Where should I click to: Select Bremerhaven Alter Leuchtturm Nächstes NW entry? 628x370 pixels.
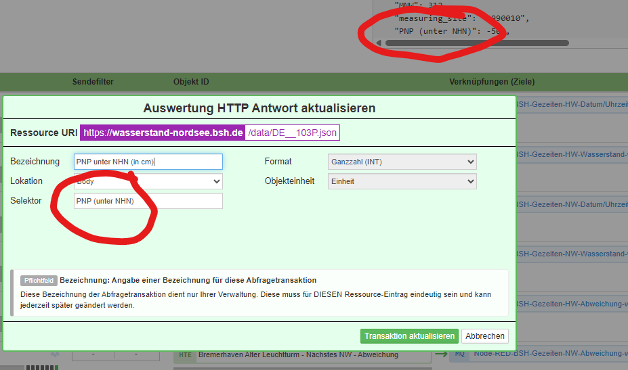point(312,354)
